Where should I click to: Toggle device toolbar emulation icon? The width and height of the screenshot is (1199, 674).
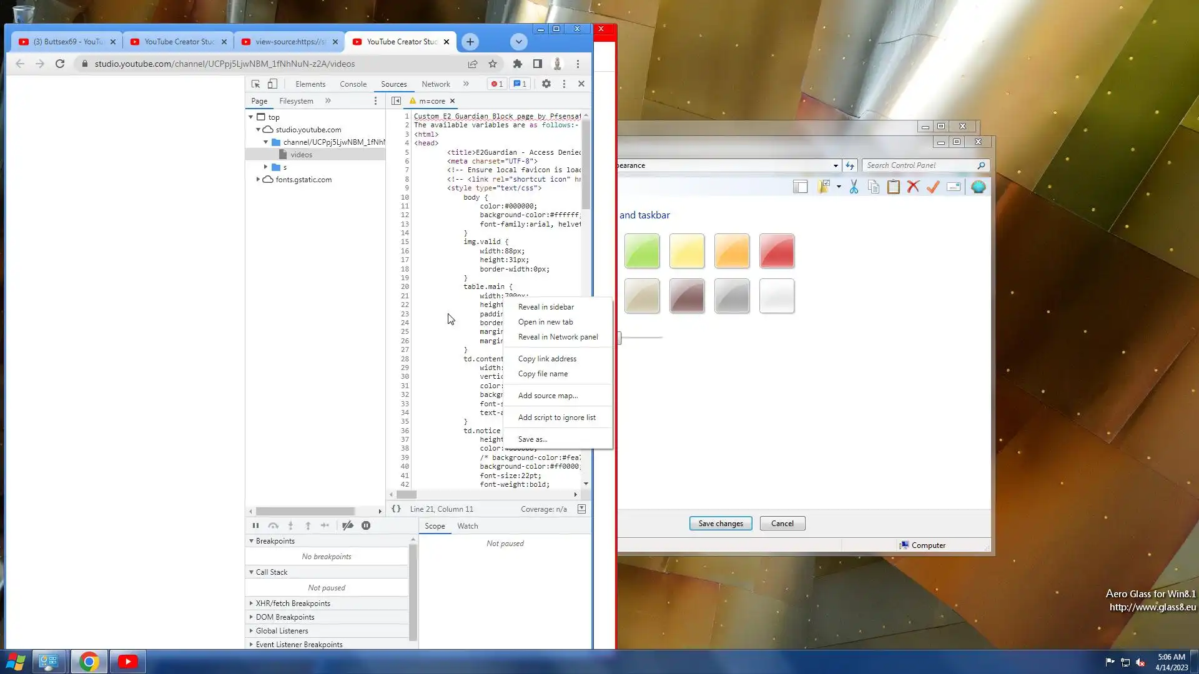[x=272, y=84]
